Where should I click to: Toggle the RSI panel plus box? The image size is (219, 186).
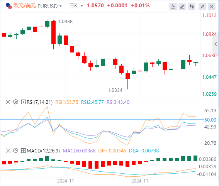(x=23, y=102)
